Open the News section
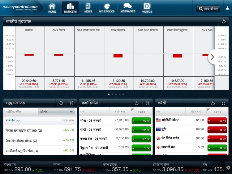This screenshot has width=232, height=174. point(88,8)
